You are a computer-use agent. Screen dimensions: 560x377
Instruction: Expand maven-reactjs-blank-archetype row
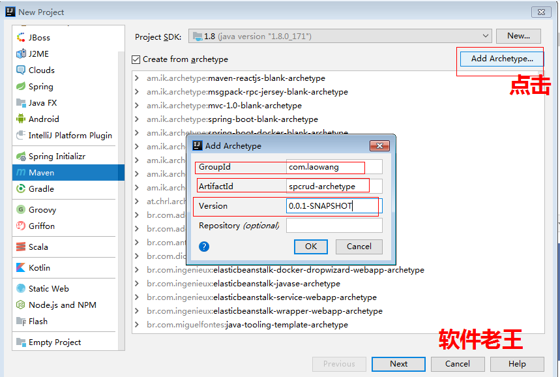pyautogui.click(x=137, y=78)
